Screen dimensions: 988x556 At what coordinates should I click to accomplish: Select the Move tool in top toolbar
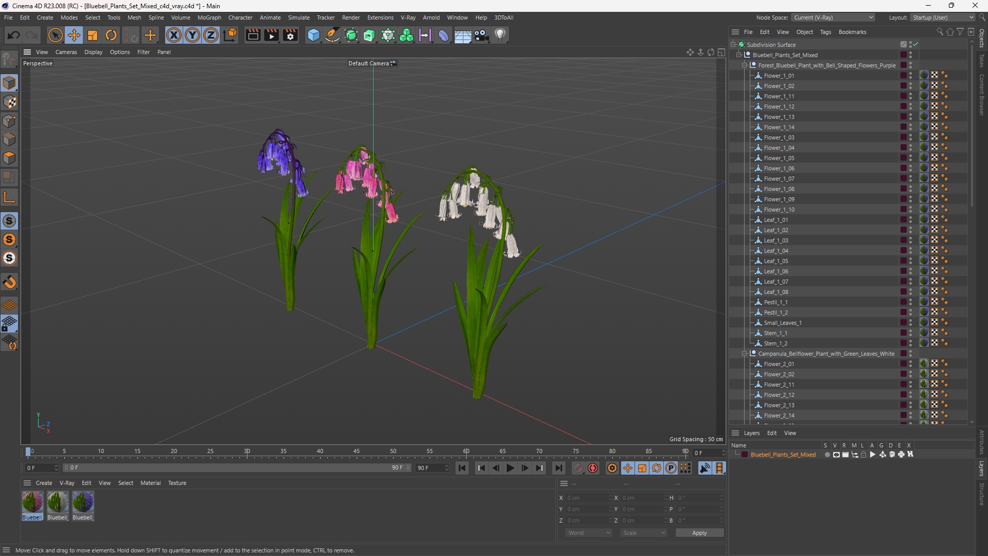pyautogui.click(x=74, y=35)
